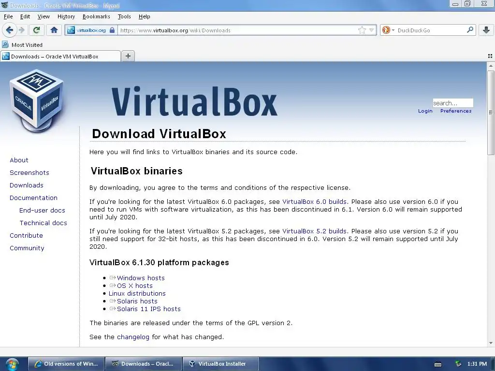Open the Screenshots sidebar link
Screen dimensions: 495x371
(x=29, y=172)
